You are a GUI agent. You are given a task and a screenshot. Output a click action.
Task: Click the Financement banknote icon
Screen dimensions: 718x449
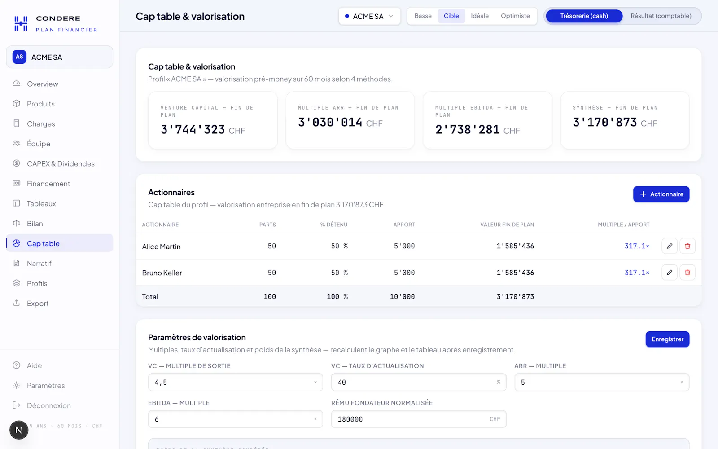point(17,183)
